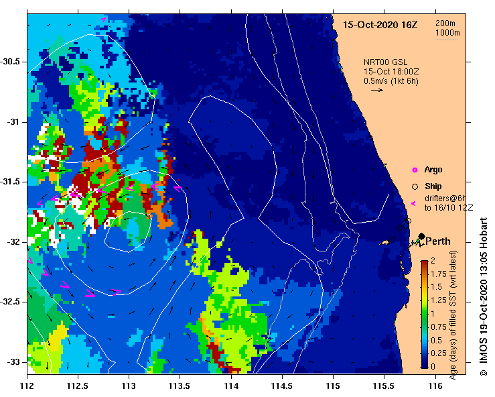Click the colorbar tick label '1.75'
Viewport: 495px width, 397px height.
439,274
